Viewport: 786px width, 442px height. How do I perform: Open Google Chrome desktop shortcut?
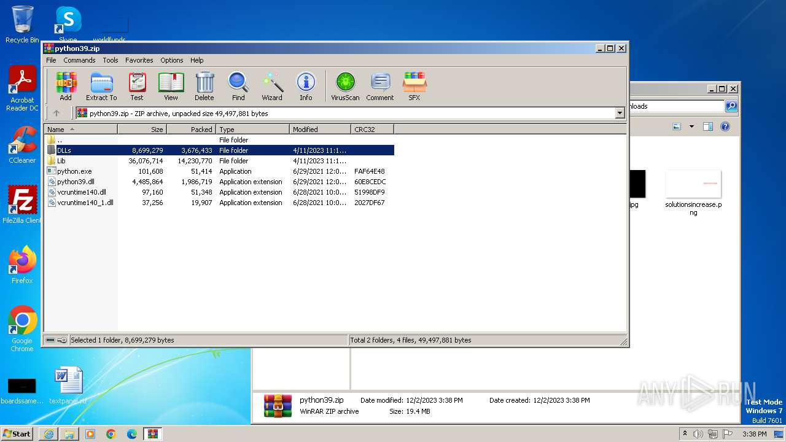(22, 329)
